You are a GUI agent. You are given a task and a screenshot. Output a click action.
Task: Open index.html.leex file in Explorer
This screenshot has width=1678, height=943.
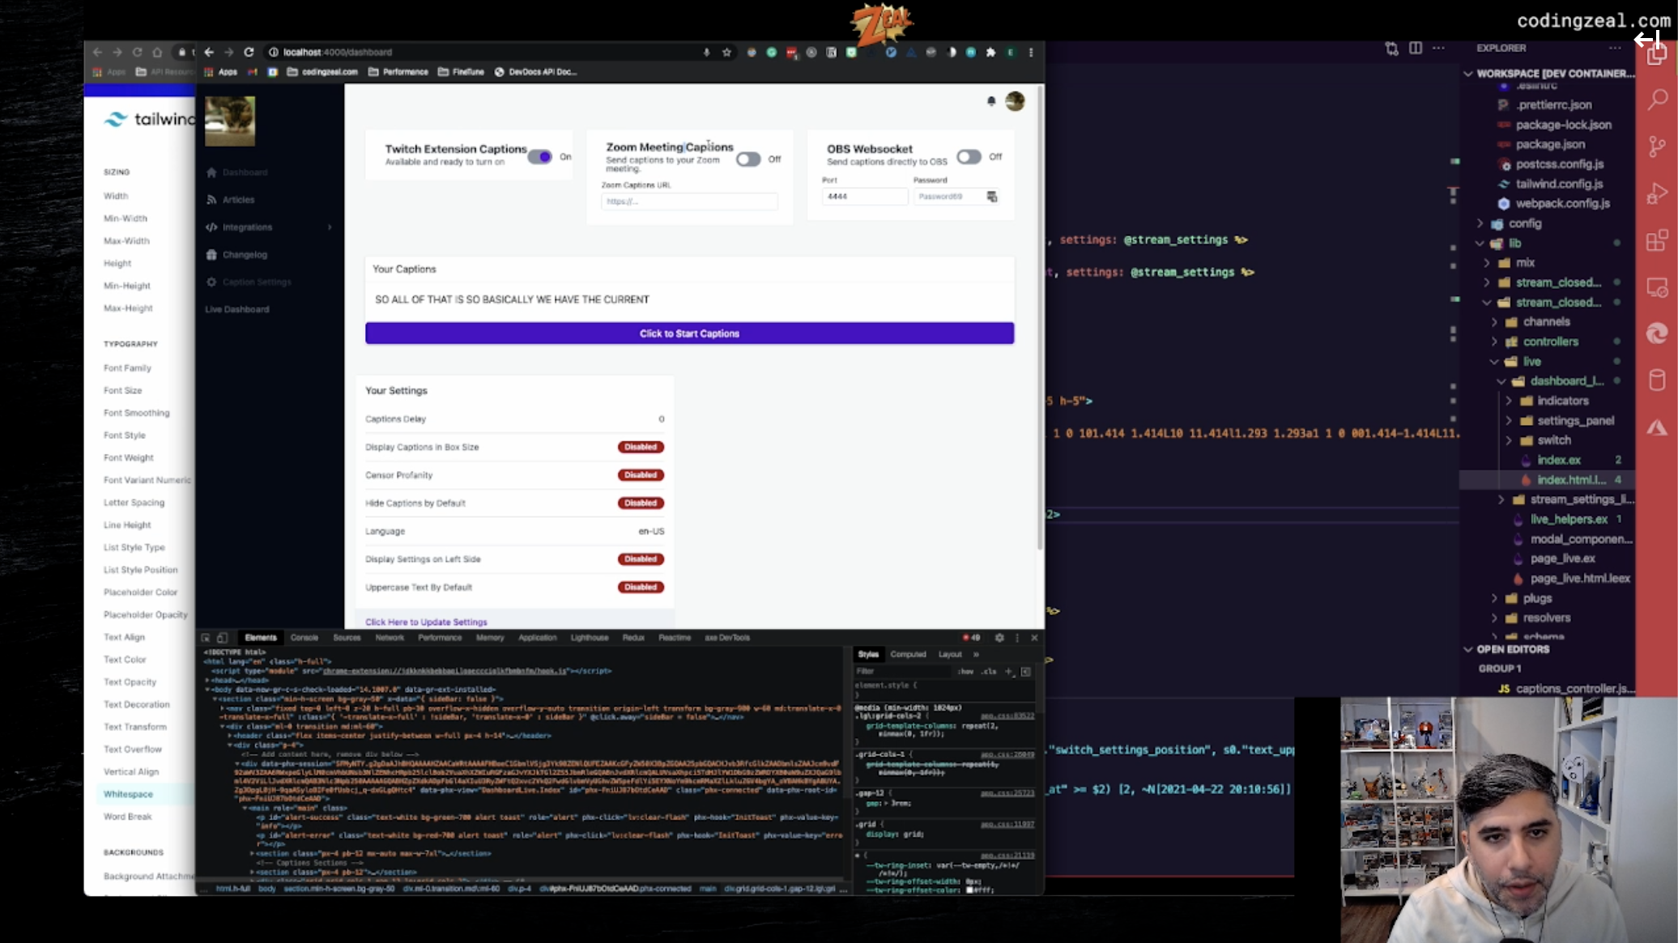pyautogui.click(x=1570, y=480)
